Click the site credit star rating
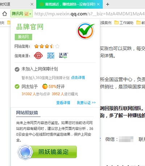 (47, 46)
